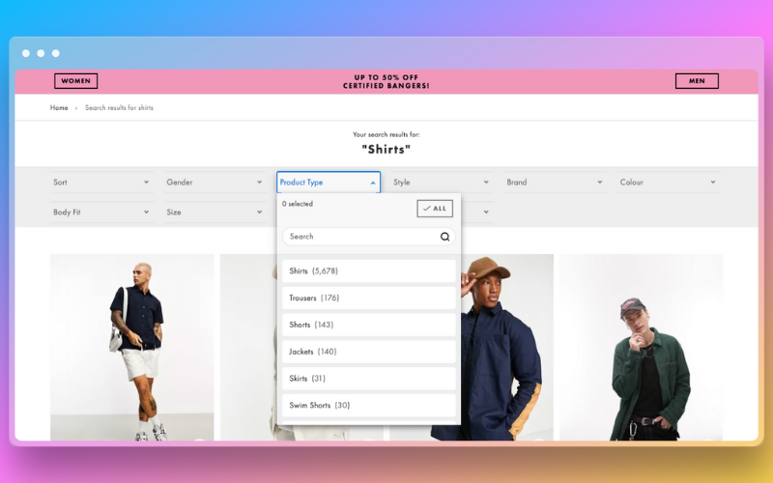
Task: Expand the Size filter dropdown
Action: click(215, 212)
